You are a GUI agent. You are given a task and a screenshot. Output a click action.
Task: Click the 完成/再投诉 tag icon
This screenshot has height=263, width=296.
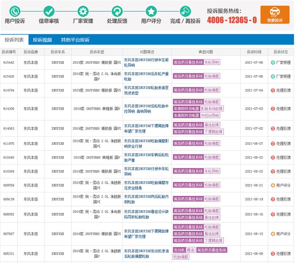click(185, 11)
